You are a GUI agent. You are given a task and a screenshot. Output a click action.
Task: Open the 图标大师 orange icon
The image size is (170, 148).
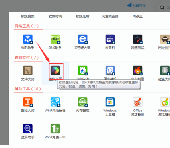click(28, 102)
